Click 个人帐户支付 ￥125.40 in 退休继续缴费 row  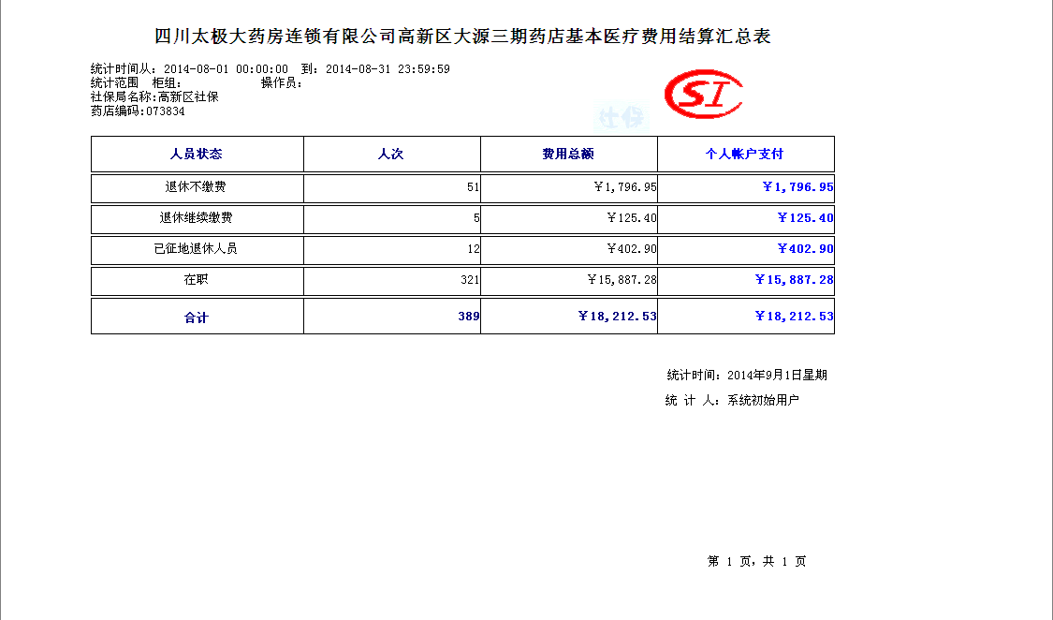coord(805,217)
